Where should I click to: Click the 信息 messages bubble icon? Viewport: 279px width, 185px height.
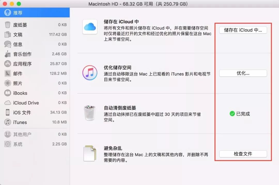coord(7,44)
